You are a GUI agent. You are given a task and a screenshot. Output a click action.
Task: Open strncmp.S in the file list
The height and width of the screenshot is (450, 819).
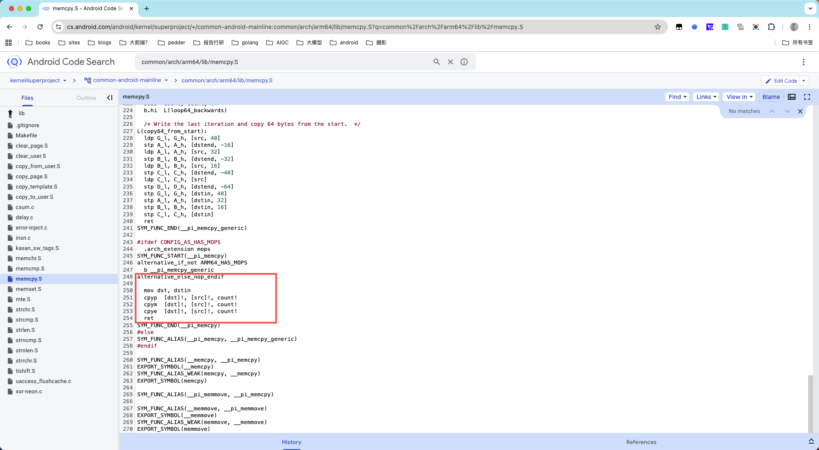(29, 340)
